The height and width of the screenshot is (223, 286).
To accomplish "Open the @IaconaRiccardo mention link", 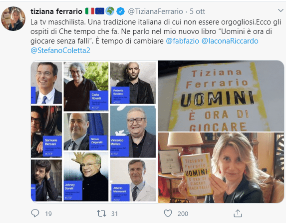I will pyautogui.click(x=230, y=41).
